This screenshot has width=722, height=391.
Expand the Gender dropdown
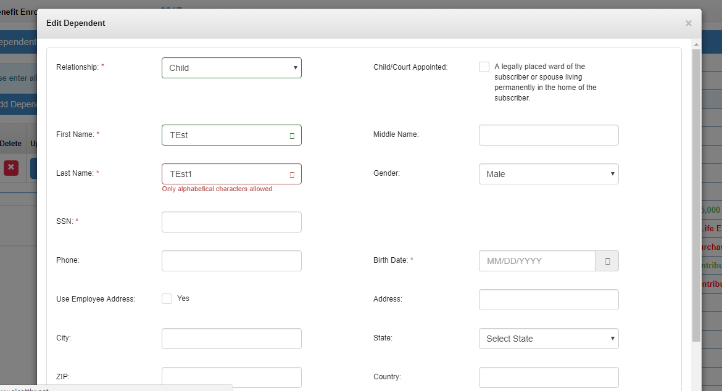pos(548,174)
